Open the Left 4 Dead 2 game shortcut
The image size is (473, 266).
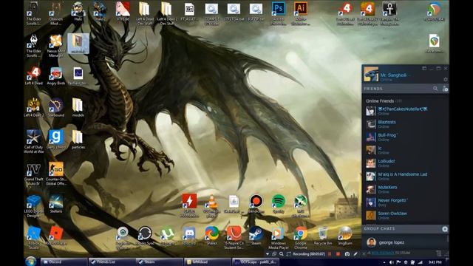click(x=33, y=108)
